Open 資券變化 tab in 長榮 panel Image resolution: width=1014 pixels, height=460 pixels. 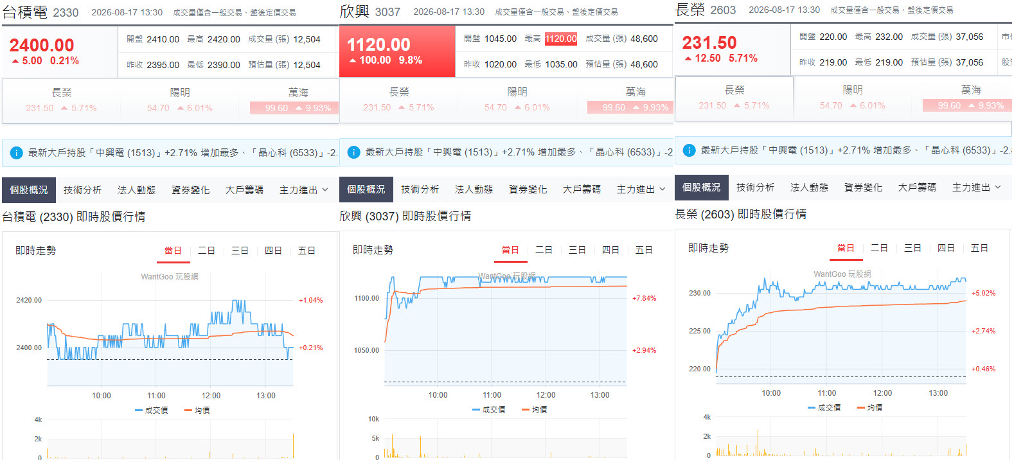pyautogui.click(x=864, y=187)
